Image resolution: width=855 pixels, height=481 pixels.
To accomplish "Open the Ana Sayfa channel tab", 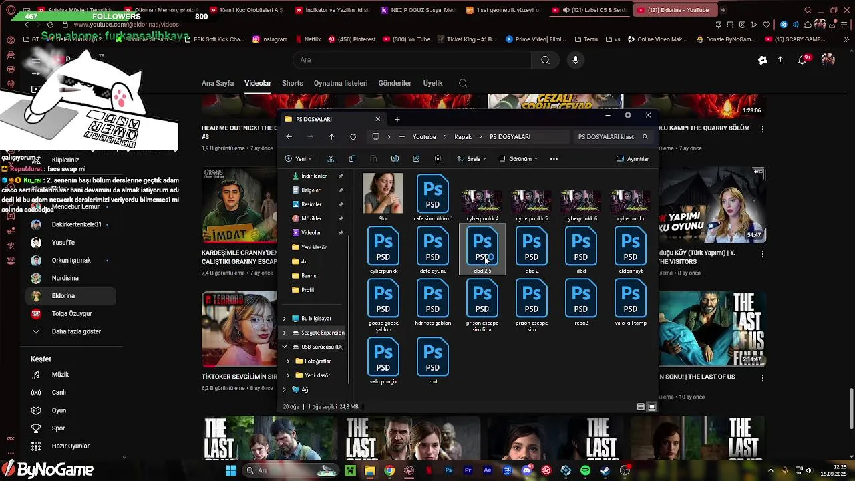I will click(x=218, y=84).
